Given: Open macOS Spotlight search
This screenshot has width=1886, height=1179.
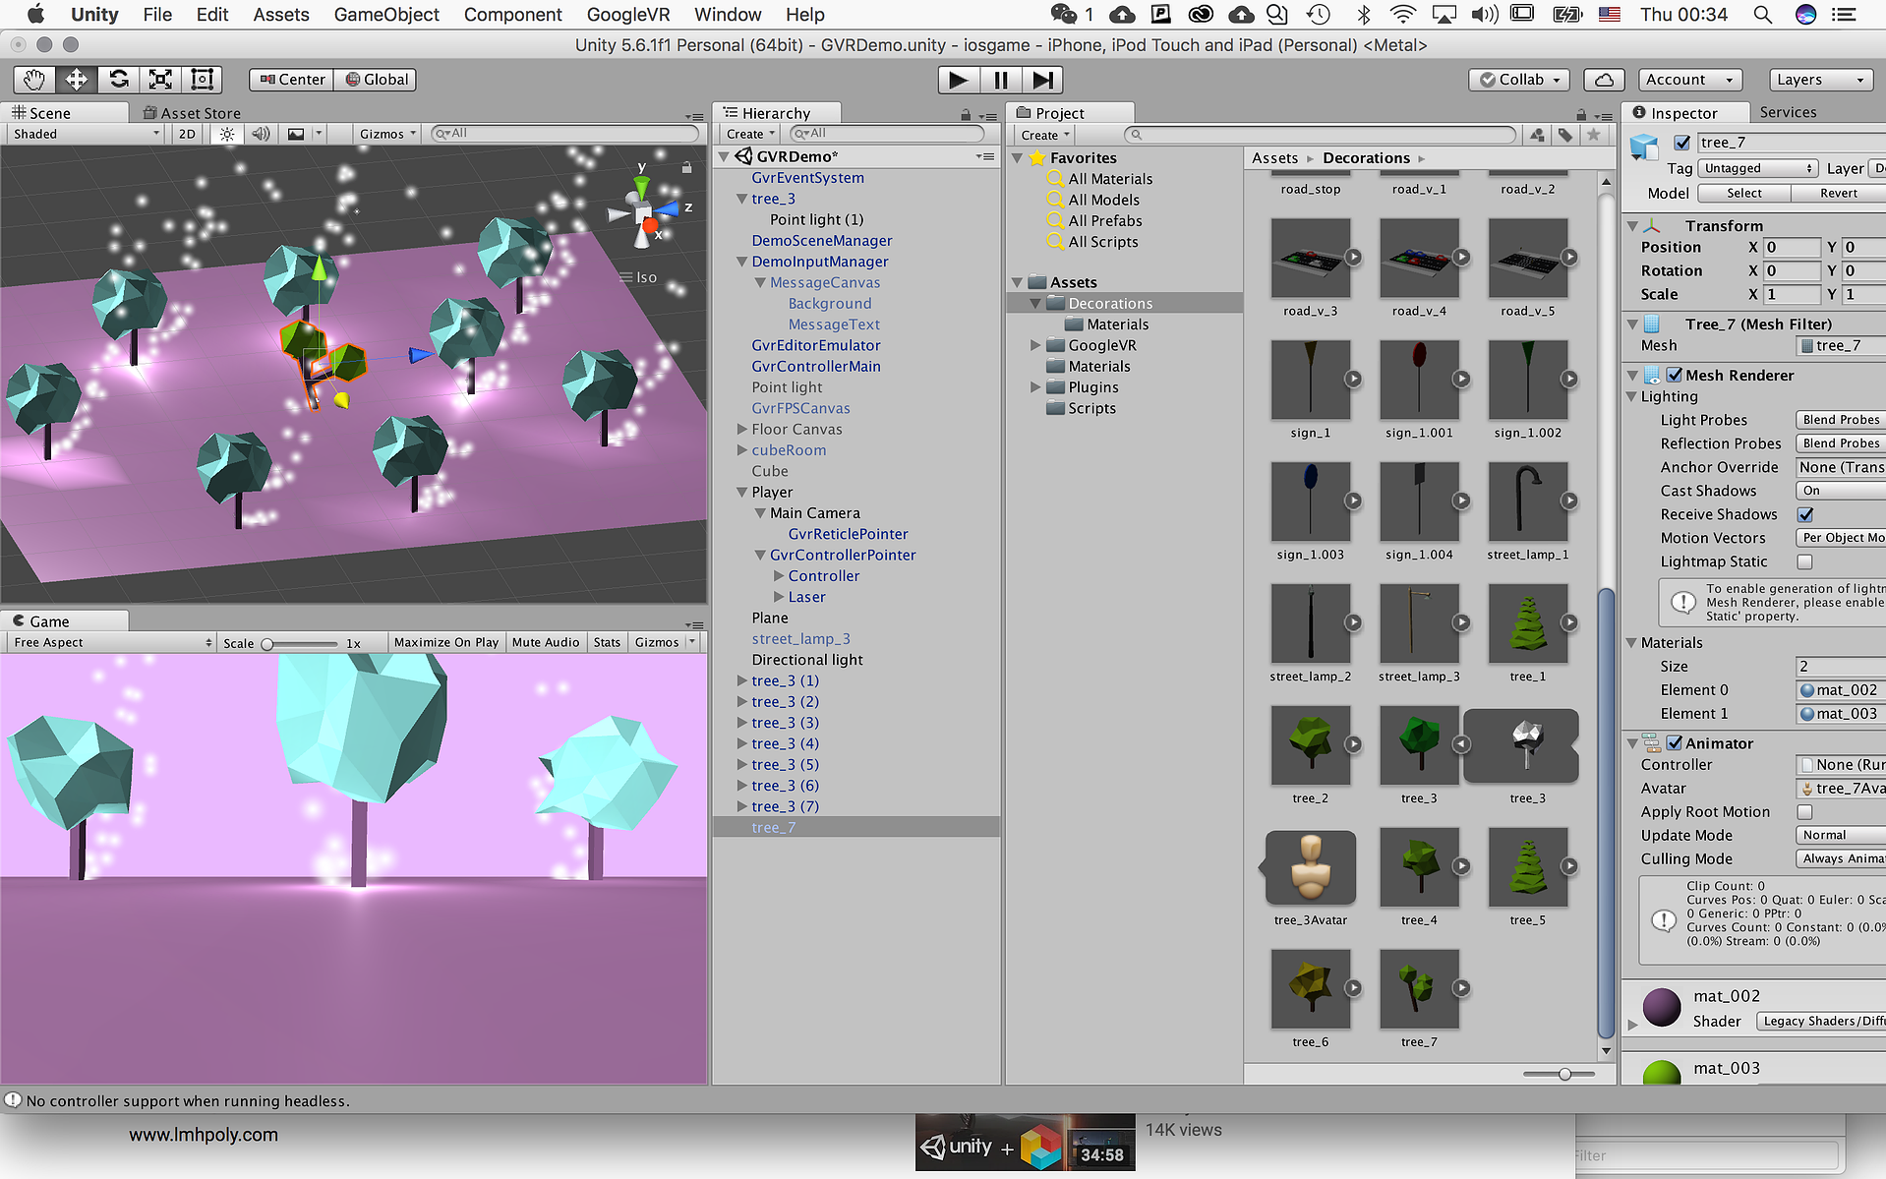Looking at the screenshot, I should pyautogui.click(x=1762, y=15).
